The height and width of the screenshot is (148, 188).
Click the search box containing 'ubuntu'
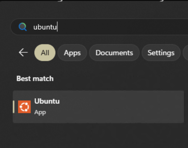pyautogui.click(x=99, y=27)
